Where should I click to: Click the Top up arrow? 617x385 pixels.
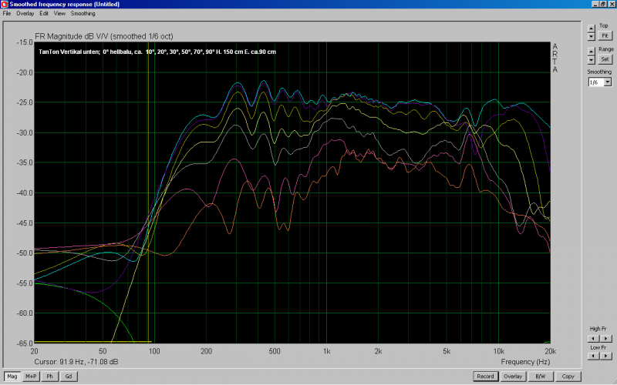pyautogui.click(x=592, y=27)
